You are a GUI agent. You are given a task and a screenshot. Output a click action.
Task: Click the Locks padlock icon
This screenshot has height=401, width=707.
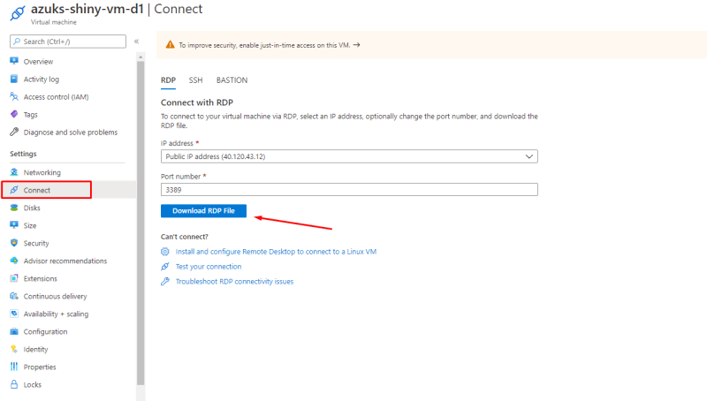(x=14, y=384)
